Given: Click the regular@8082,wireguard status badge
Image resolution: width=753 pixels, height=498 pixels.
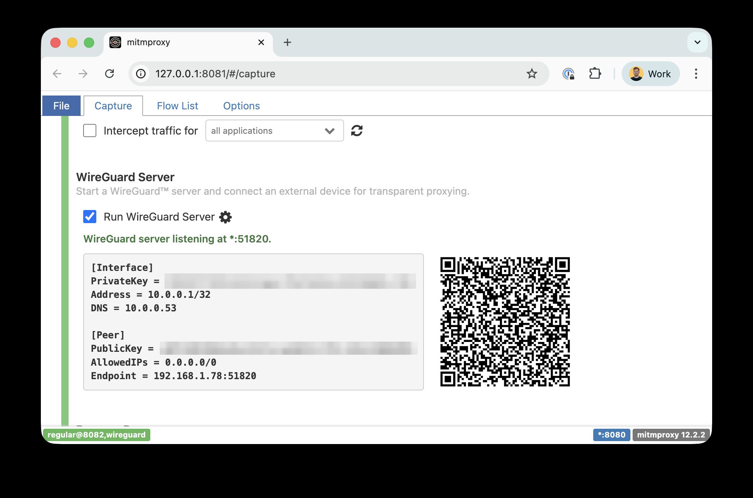Looking at the screenshot, I should coord(97,435).
